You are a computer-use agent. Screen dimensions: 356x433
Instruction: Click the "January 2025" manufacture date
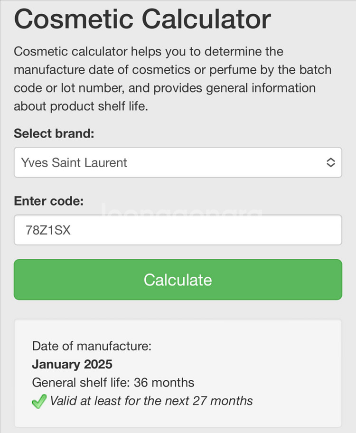coord(72,364)
